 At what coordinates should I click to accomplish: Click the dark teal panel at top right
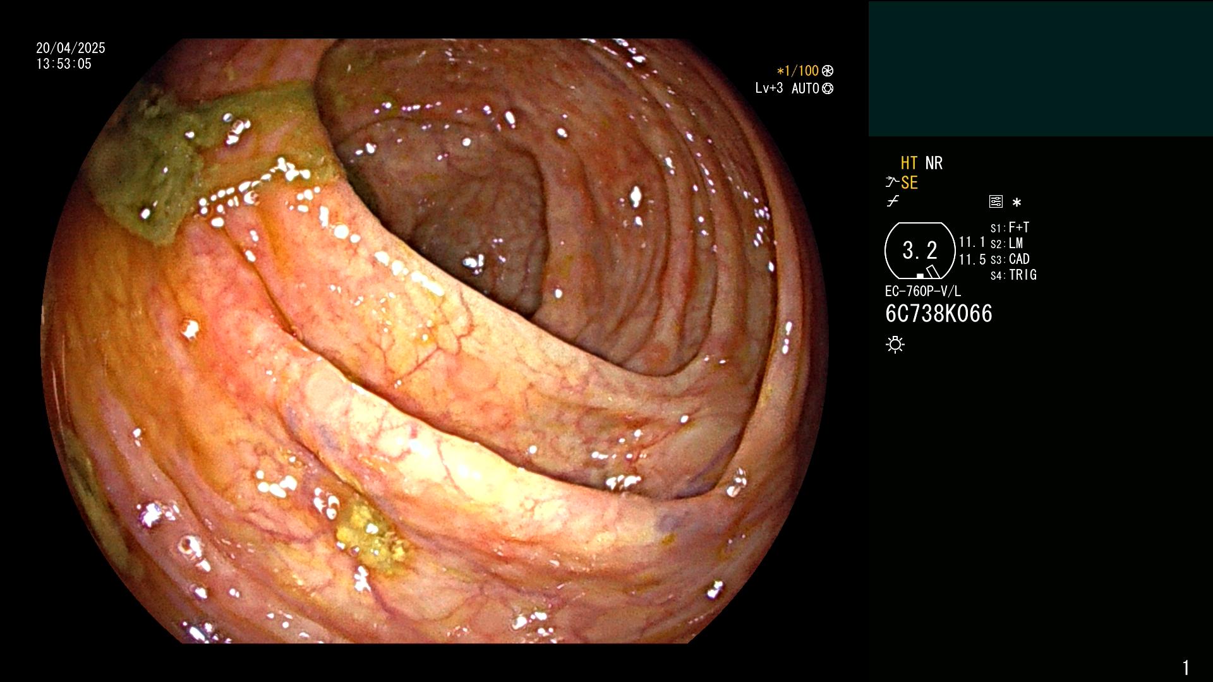(1041, 69)
